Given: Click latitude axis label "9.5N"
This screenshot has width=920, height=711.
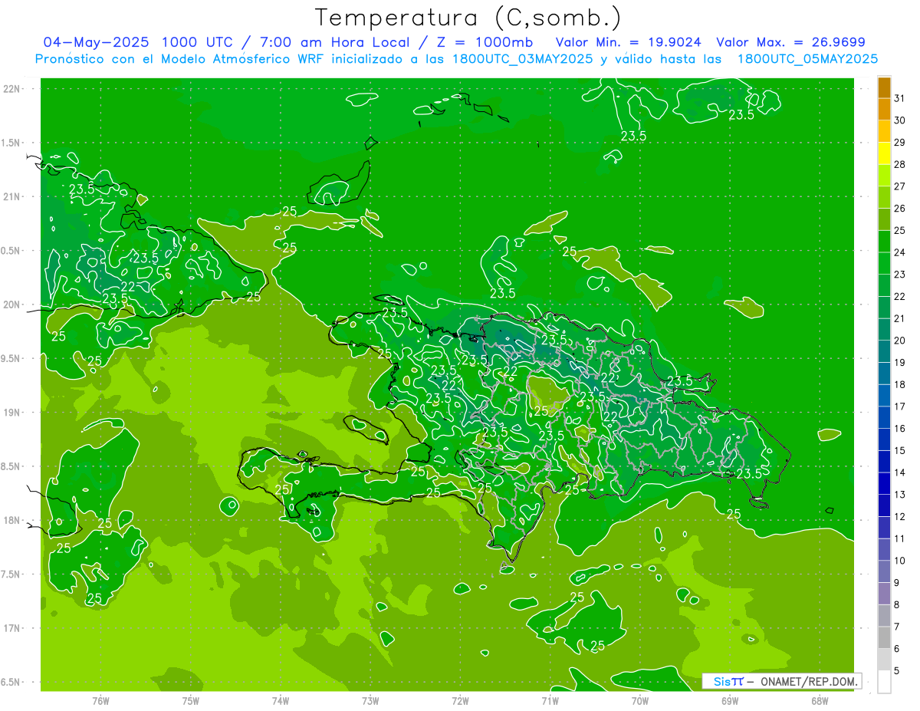Looking at the screenshot, I should coord(11,358).
